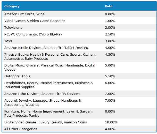The height and width of the screenshot is (134, 157).
Task: Click the Rate column header
Action: pos(109,6)
